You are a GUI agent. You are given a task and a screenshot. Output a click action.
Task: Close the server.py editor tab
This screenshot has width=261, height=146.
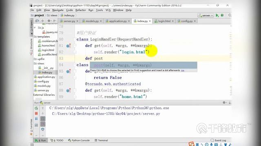point(77,21)
